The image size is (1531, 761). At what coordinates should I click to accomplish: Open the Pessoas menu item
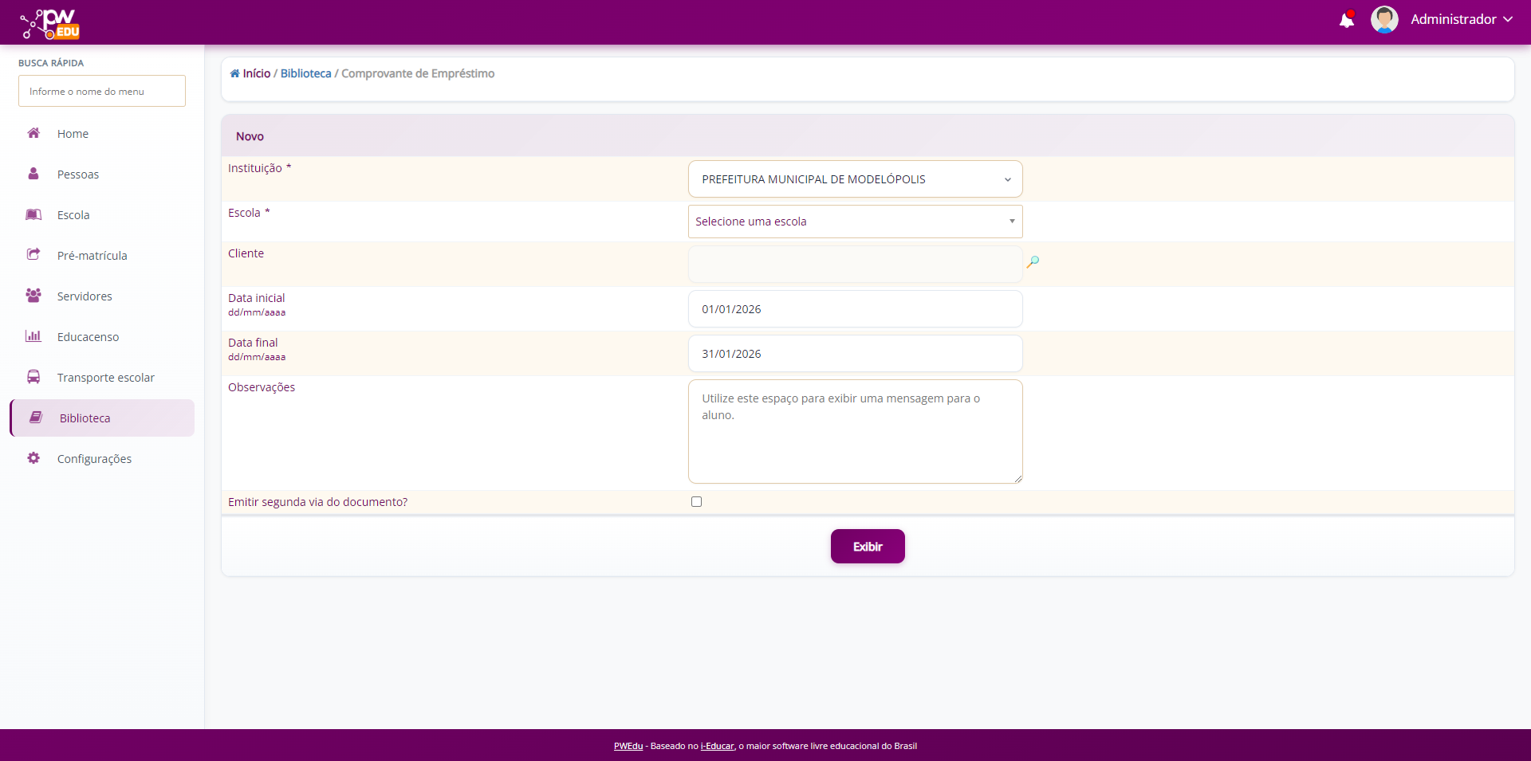click(78, 175)
